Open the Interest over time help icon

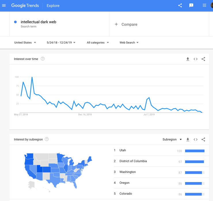[x=43, y=59]
